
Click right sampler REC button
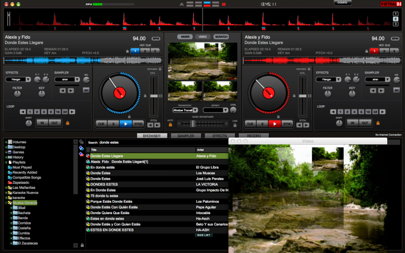[396, 90]
